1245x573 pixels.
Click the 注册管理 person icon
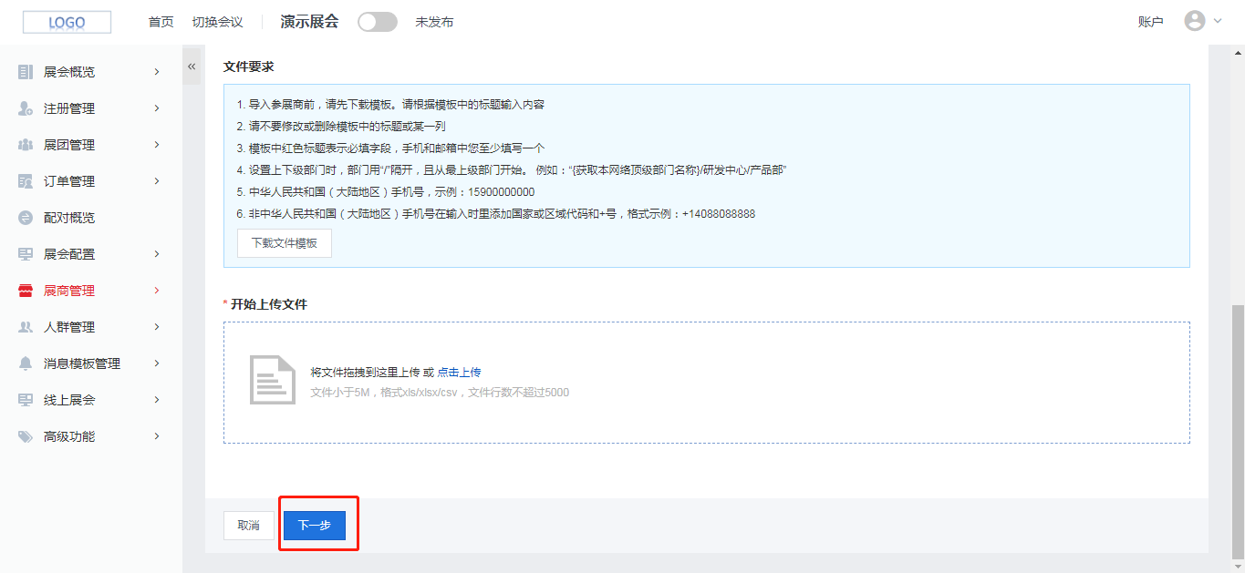point(26,108)
